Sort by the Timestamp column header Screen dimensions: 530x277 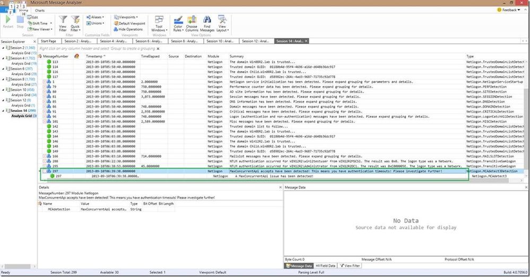point(94,56)
